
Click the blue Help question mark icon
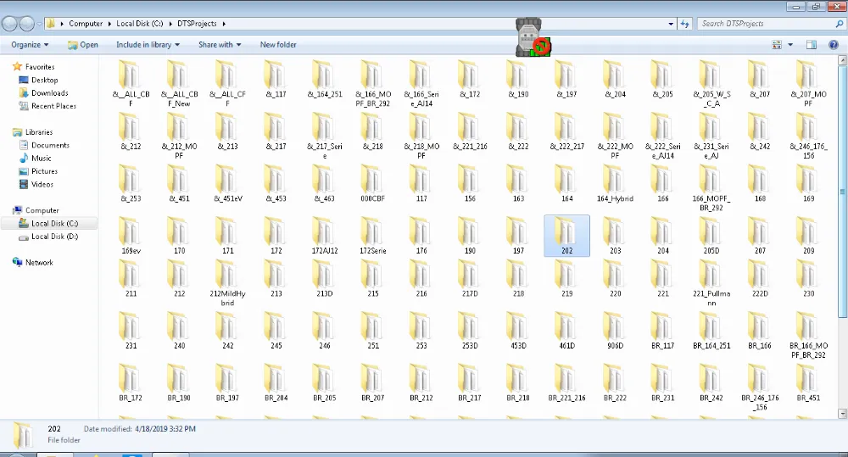coord(833,45)
